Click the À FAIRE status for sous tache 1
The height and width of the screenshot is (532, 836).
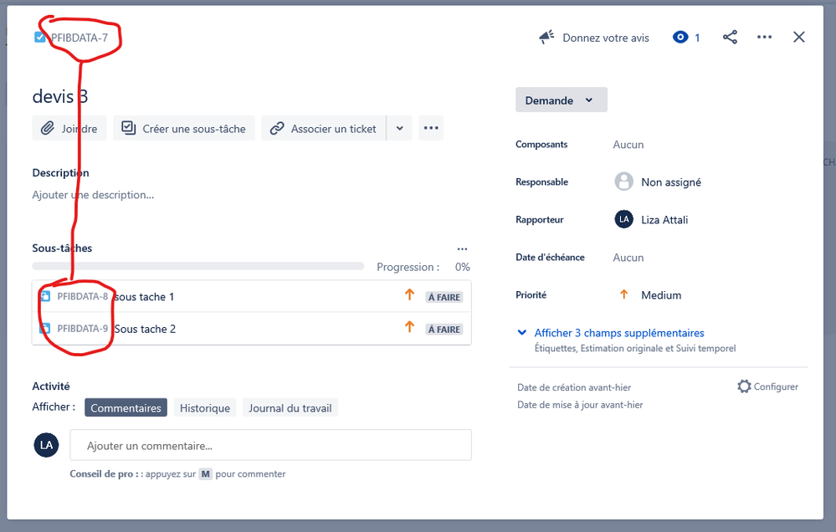click(x=444, y=296)
